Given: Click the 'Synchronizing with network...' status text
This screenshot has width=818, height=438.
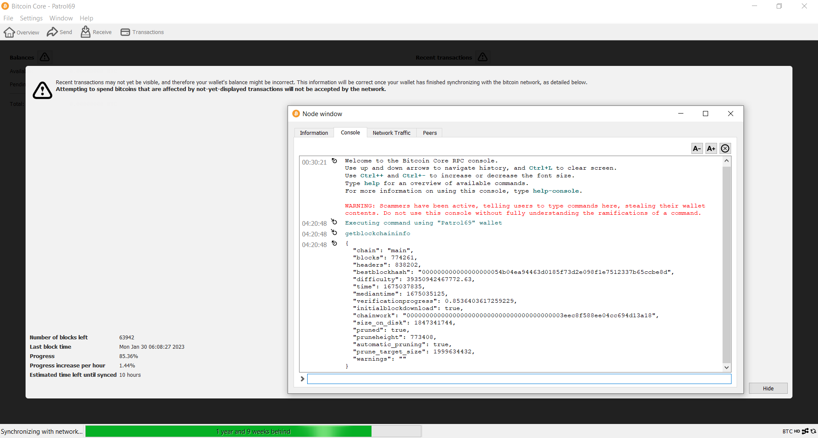Looking at the screenshot, I should pos(42,432).
